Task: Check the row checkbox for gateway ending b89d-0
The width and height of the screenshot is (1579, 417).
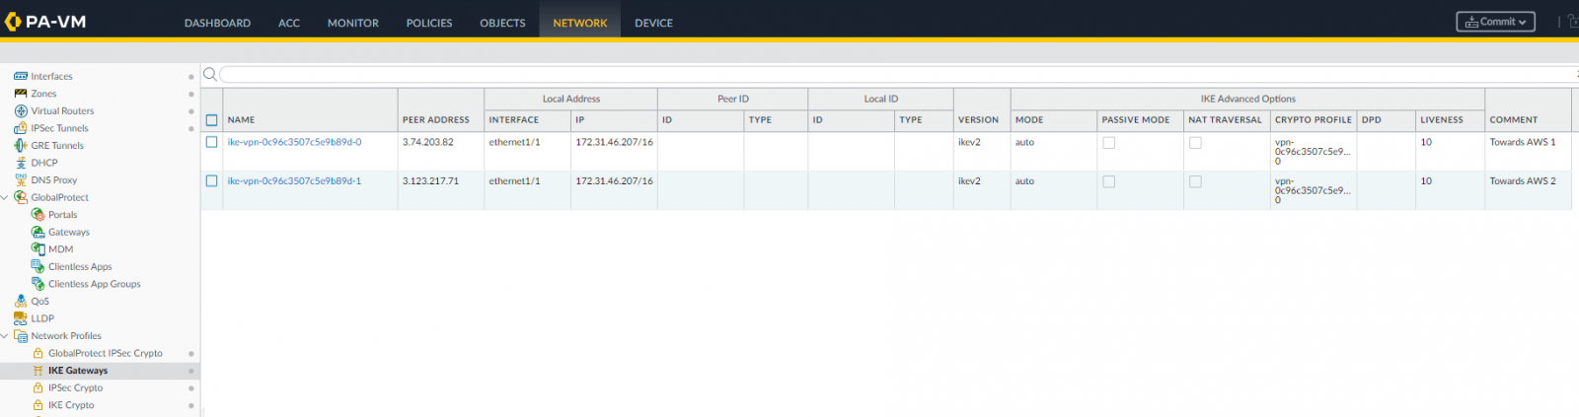Action: (x=211, y=142)
